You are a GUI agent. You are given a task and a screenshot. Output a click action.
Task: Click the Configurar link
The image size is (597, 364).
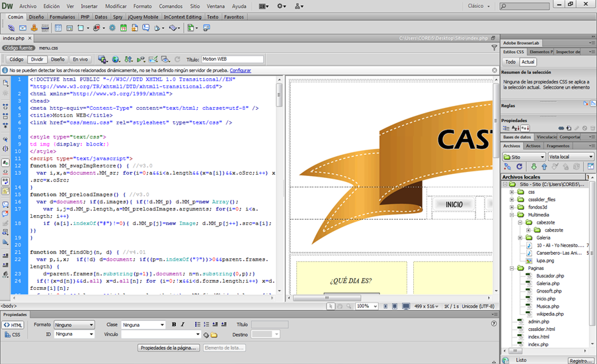point(240,70)
